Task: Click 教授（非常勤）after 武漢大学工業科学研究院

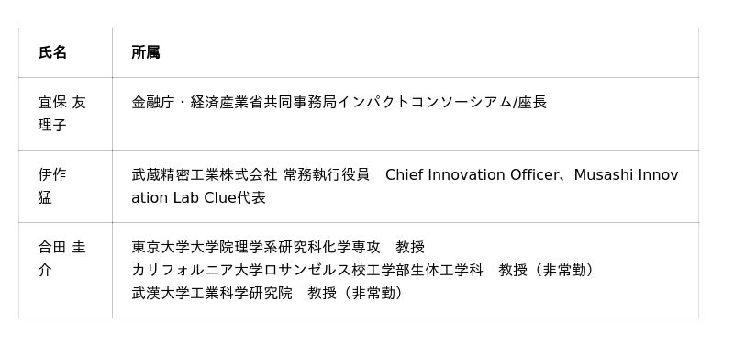Action: [354, 294]
